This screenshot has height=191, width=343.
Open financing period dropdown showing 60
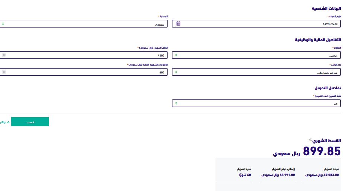pos(256,103)
